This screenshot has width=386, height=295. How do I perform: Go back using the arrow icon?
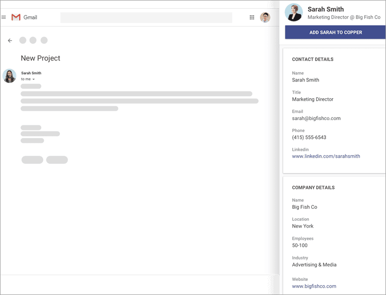click(10, 40)
